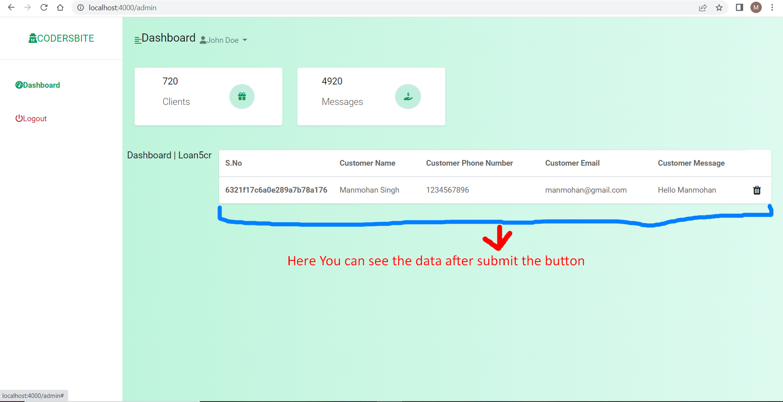Click the gift icon on the Clients card
This screenshot has height=402, width=783.
pyautogui.click(x=242, y=97)
